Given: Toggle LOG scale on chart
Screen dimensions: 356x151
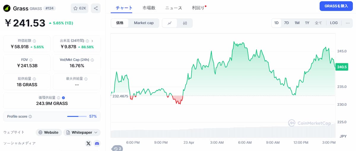Looking at the screenshot, I should [334, 23].
